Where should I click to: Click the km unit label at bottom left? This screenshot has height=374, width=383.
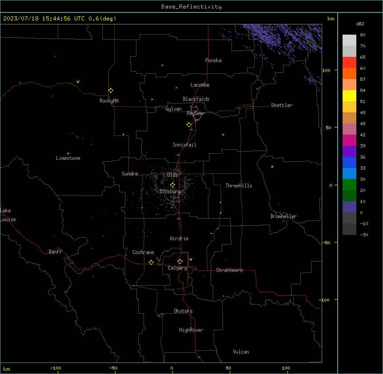pyautogui.click(x=7, y=369)
